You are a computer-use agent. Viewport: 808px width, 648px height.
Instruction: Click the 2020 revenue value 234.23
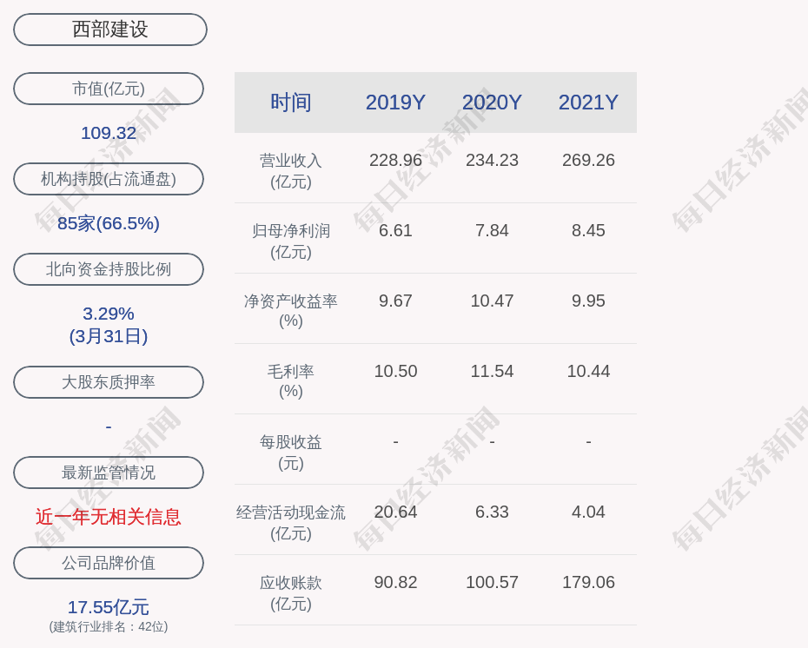[x=492, y=160]
